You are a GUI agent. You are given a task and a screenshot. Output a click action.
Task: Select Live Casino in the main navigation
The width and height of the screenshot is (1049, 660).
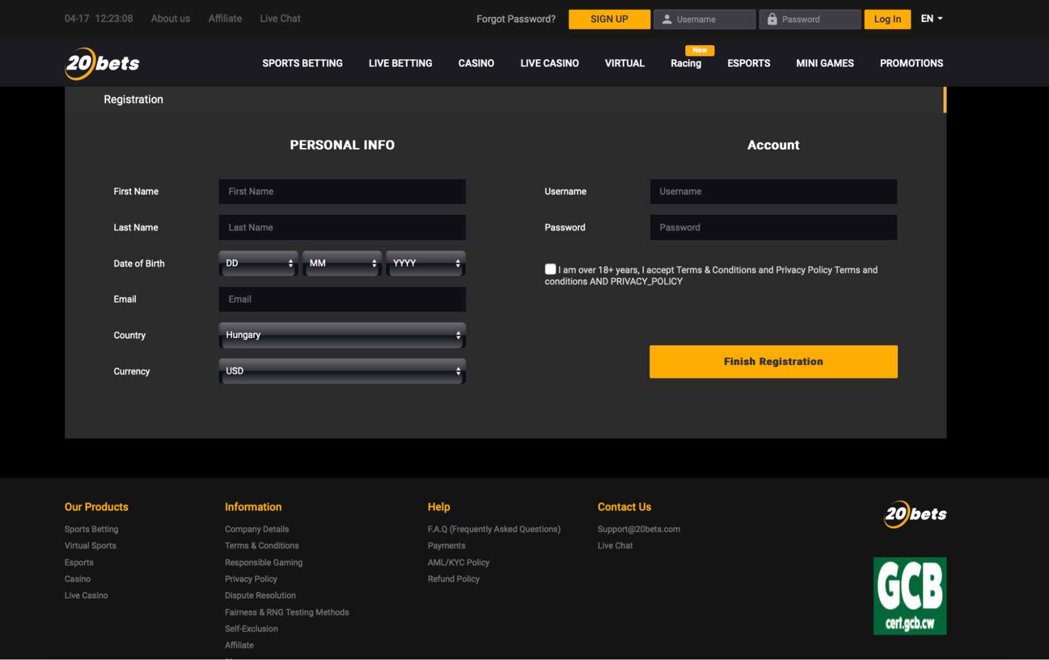click(549, 63)
